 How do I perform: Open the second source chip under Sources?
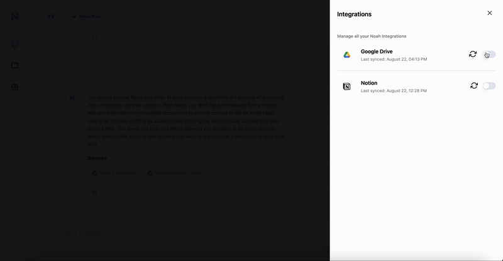[174, 173]
